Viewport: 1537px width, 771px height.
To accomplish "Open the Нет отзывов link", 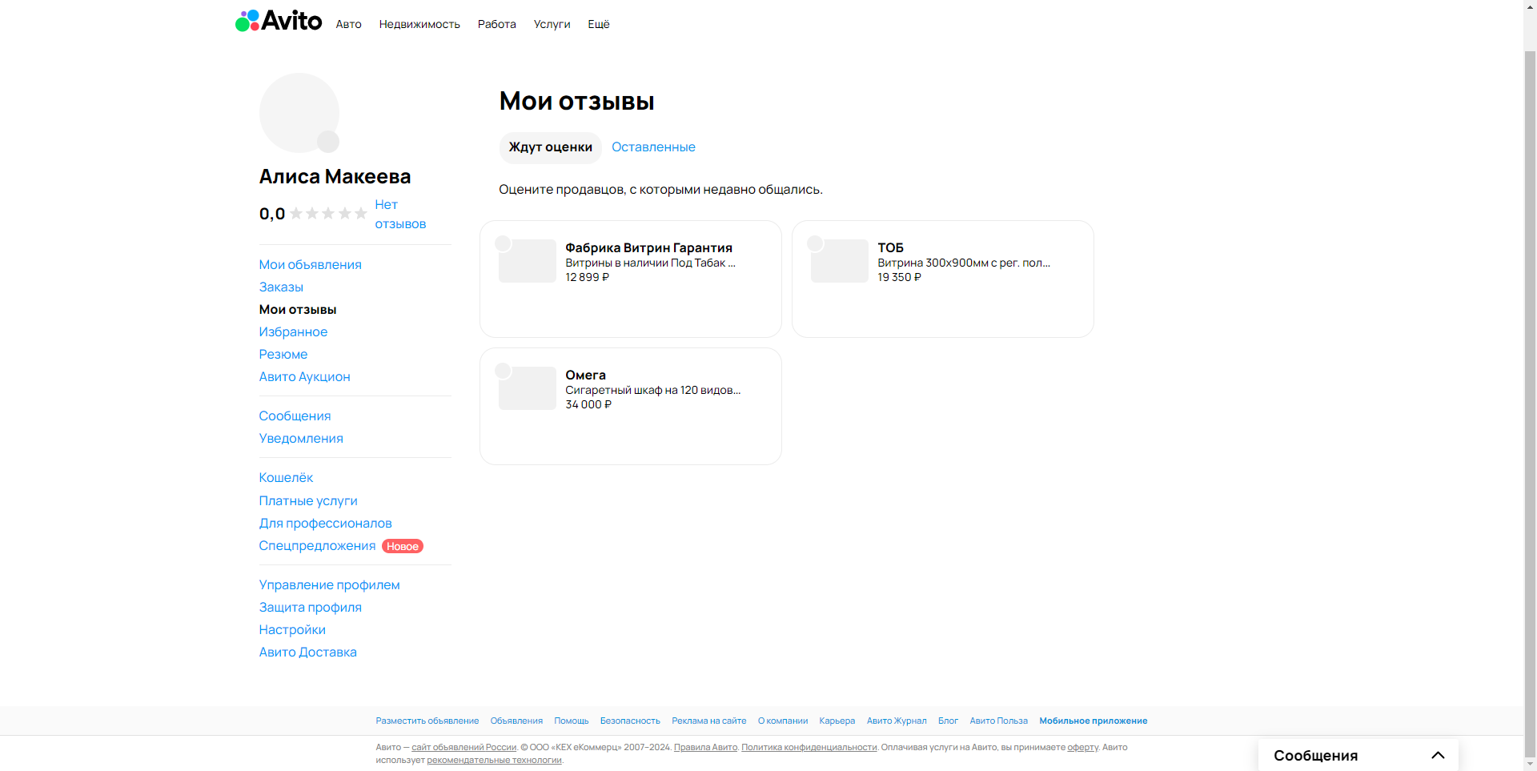I will click(400, 215).
